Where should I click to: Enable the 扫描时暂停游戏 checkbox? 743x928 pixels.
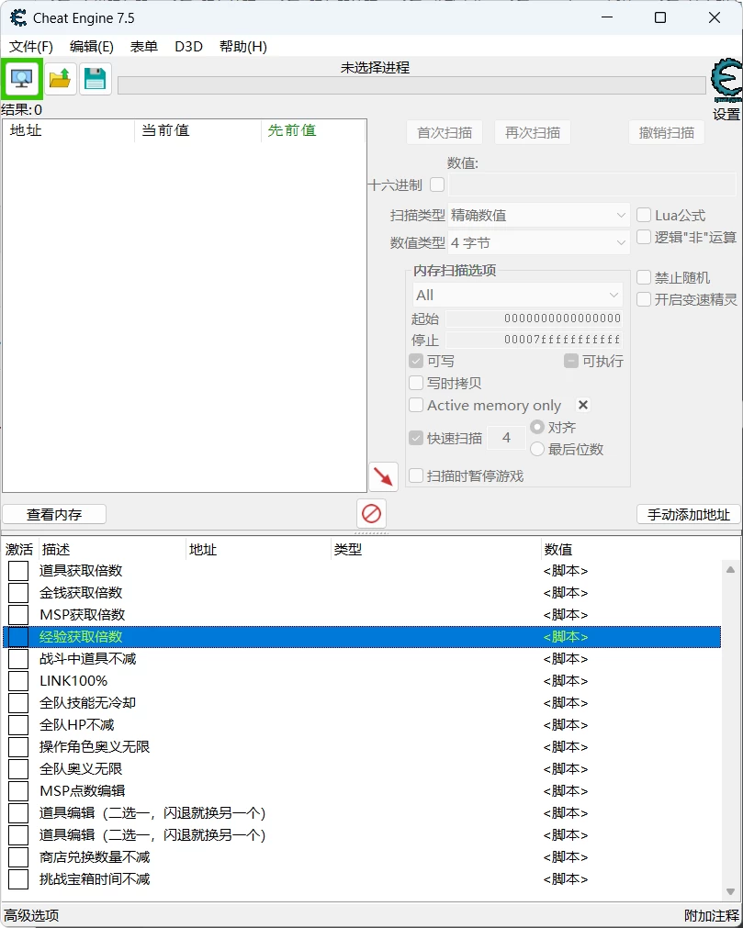tap(416, 475)
